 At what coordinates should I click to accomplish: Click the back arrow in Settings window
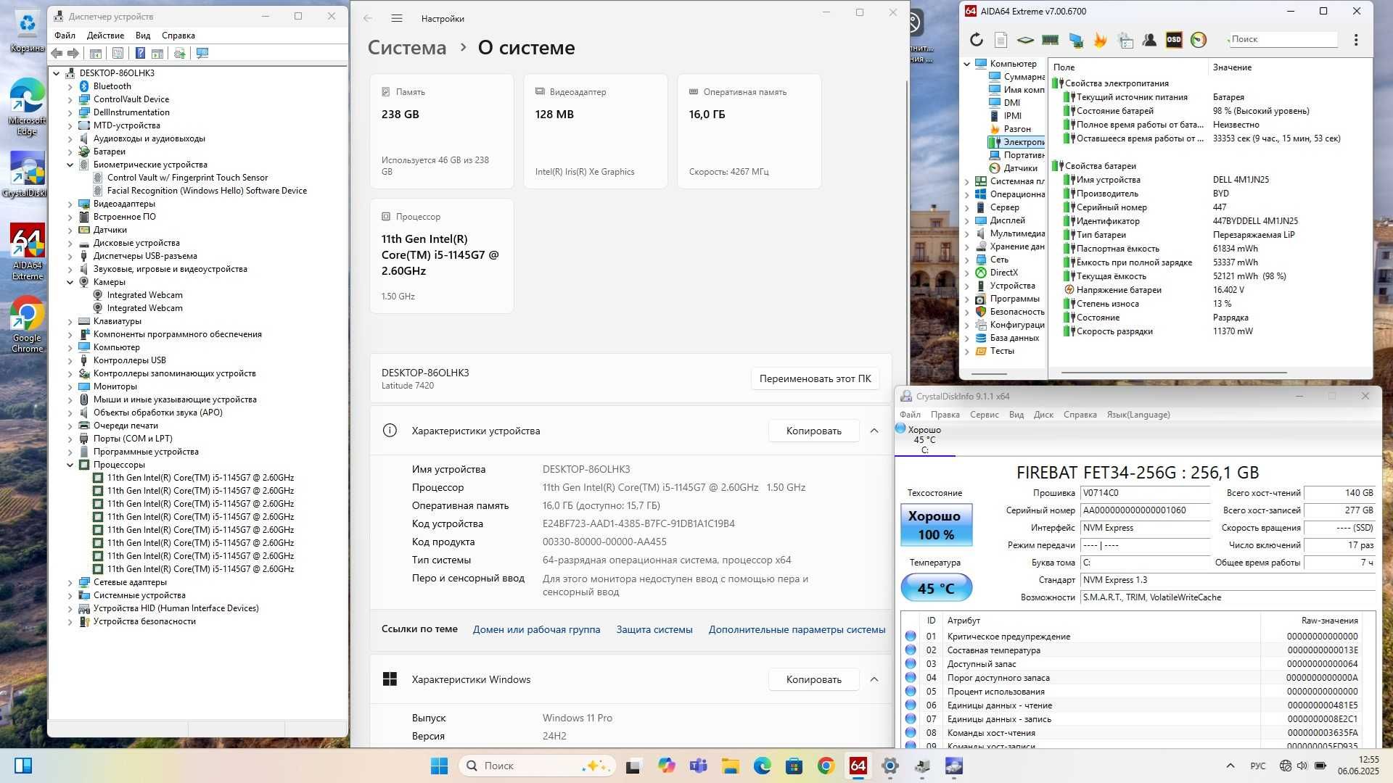pyautogui.click(x=368, y=18)
